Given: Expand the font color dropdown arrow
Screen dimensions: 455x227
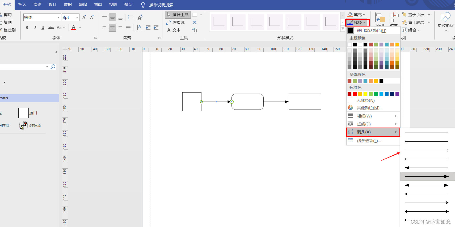Looking at the screenshot, I should [80, 28].
